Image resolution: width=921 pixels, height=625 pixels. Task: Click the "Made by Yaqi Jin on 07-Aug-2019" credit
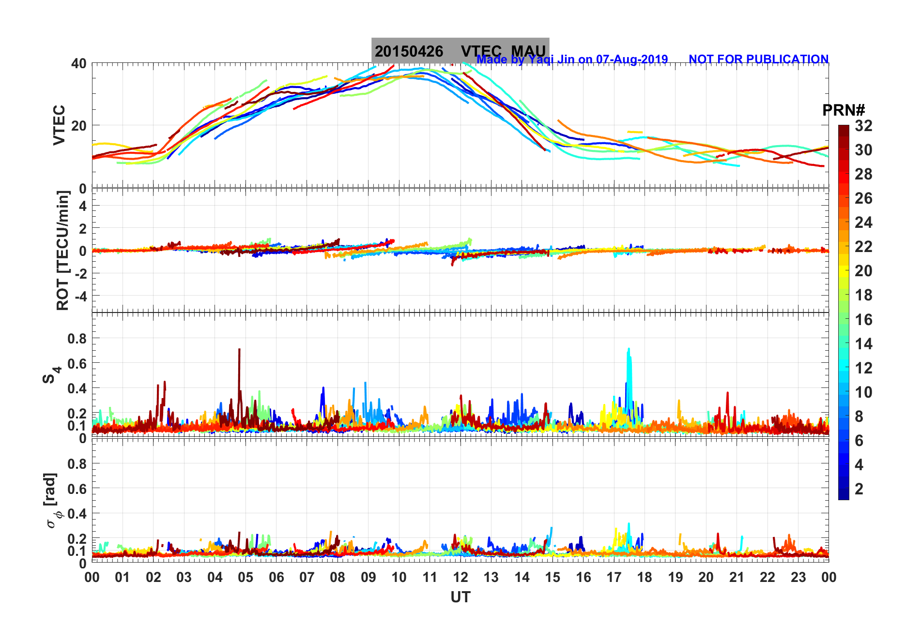(x=572, y=60)
